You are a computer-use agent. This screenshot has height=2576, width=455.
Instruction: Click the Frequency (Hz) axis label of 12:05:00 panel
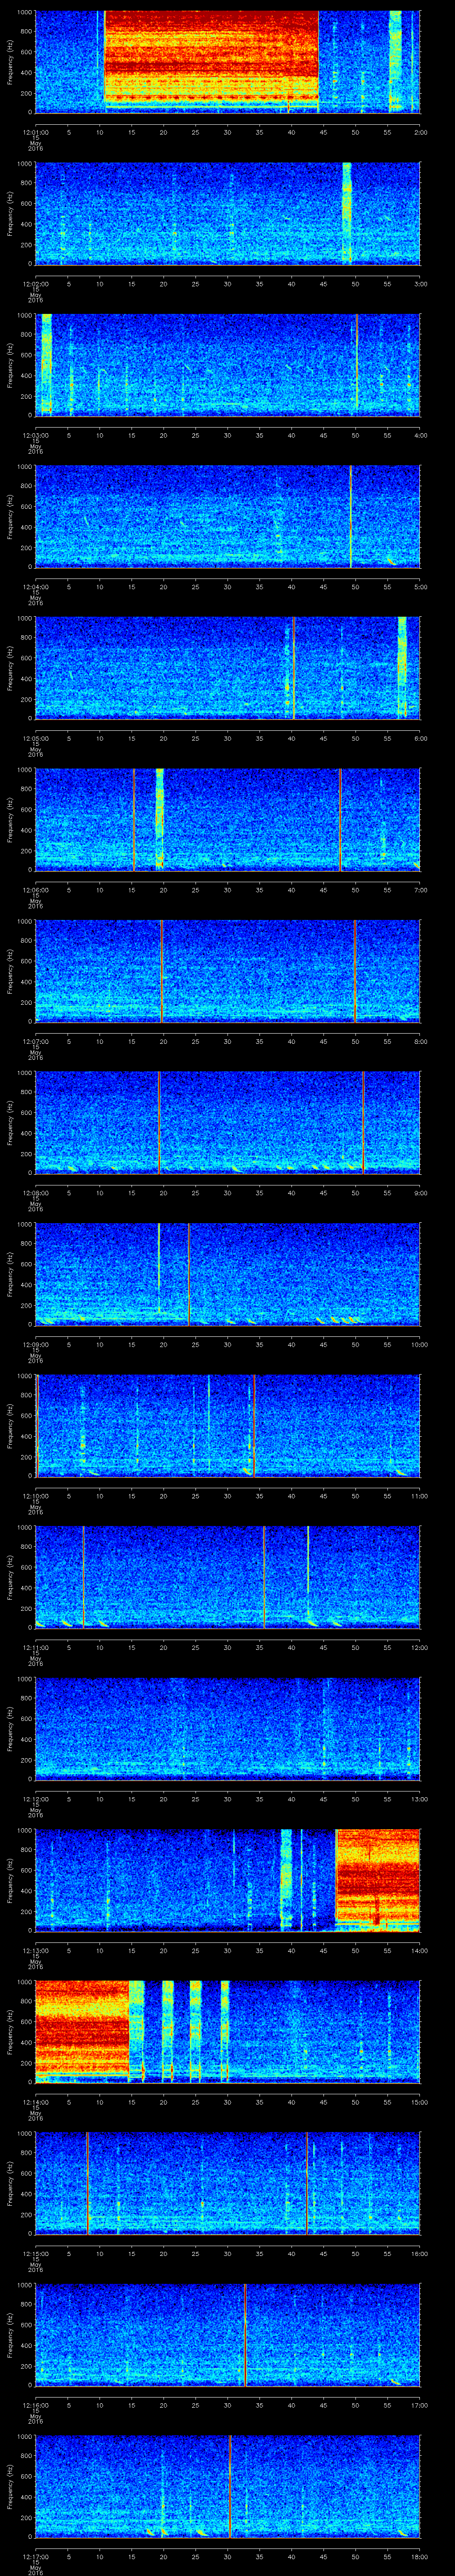coord(10,668)
